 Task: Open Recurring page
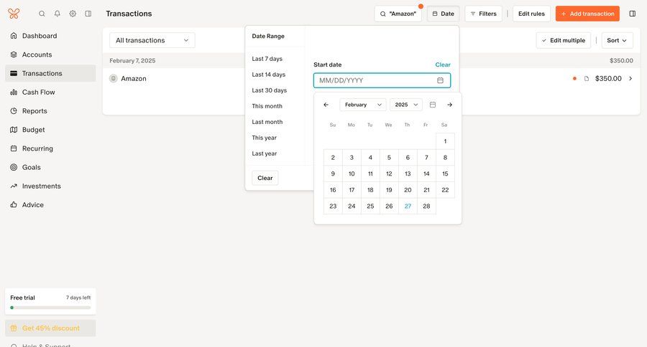tap(50, 148)
